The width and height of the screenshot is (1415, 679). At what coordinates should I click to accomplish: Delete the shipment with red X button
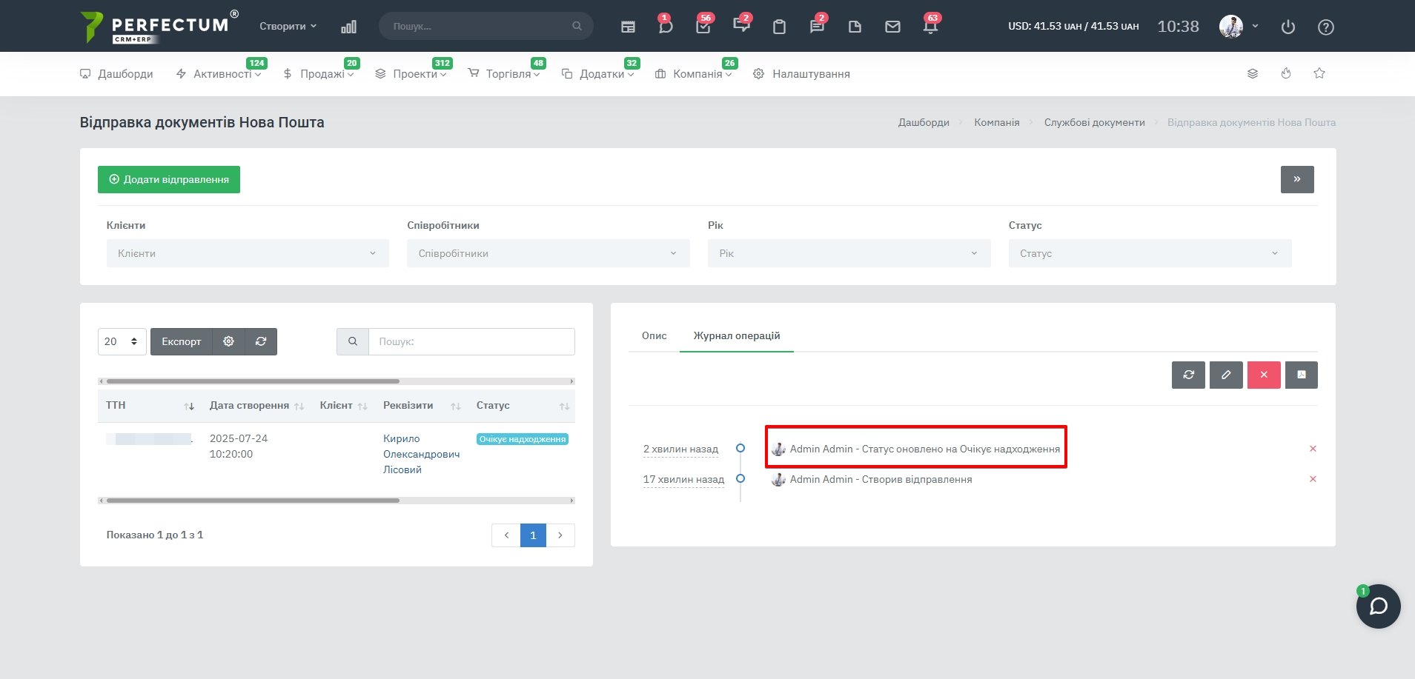coord(1264,375)
